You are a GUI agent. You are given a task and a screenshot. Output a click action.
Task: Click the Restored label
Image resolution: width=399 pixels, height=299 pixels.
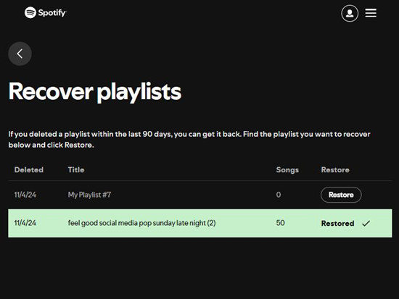coord(337,223)
